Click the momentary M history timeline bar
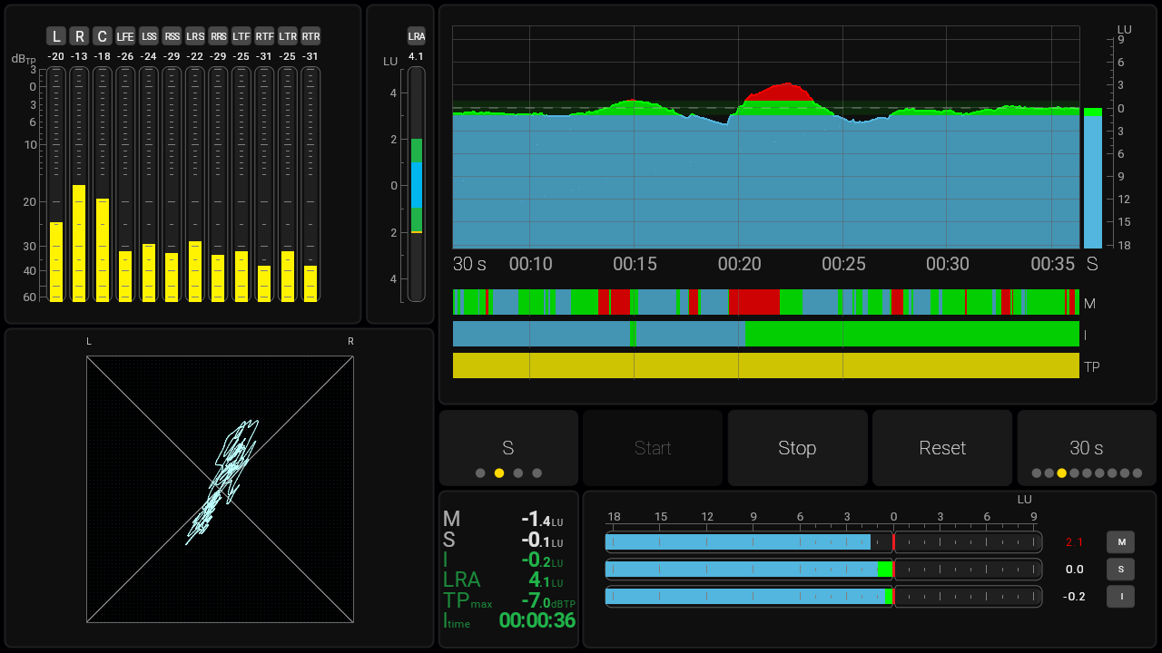Screen dimensions: 1162x653 pos(765,302)
